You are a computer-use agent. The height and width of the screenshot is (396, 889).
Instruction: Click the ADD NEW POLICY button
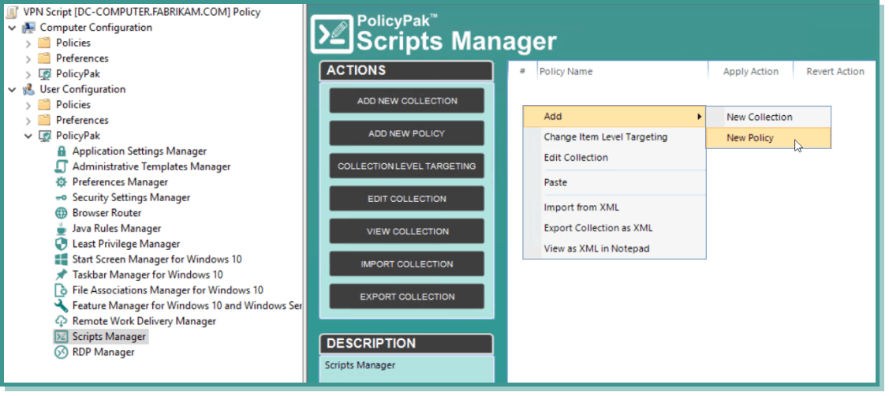pyautogui.click(x=406, y=133)
